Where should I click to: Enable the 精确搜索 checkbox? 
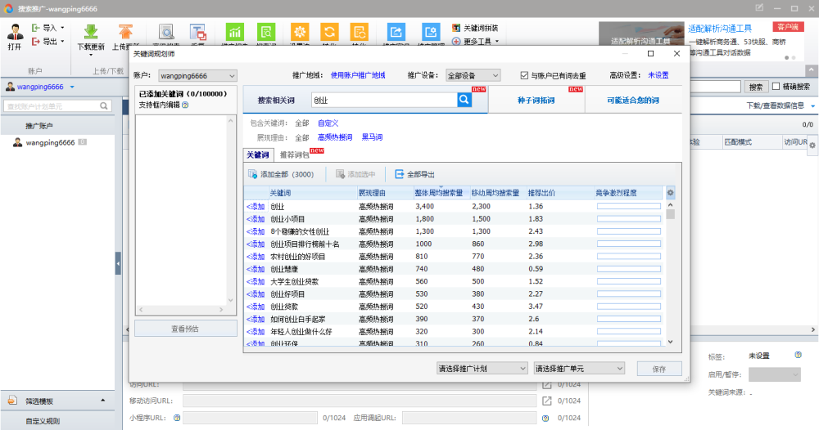click(x=776, y=87)
